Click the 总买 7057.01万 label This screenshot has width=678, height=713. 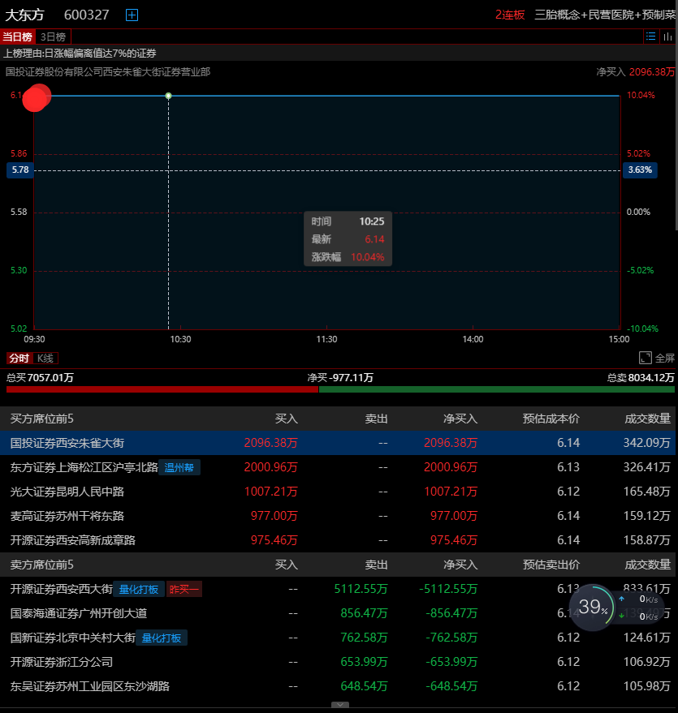click(40, 378)
